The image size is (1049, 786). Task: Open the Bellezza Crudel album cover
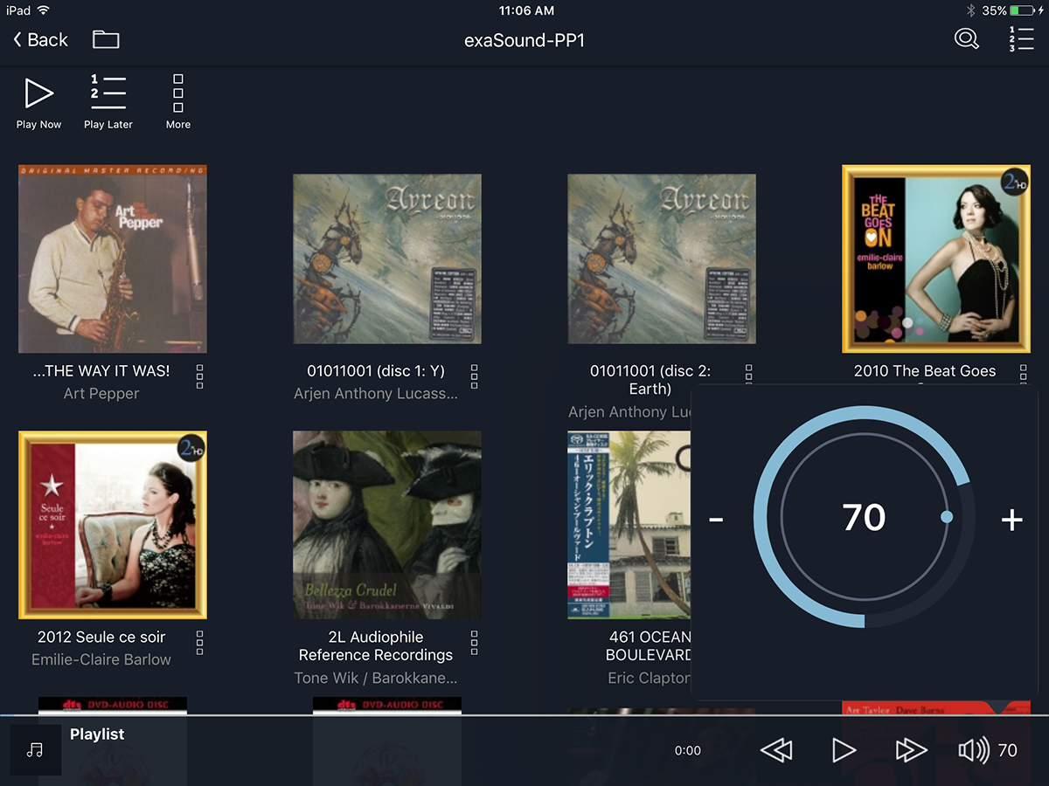(x=387, y=525)
